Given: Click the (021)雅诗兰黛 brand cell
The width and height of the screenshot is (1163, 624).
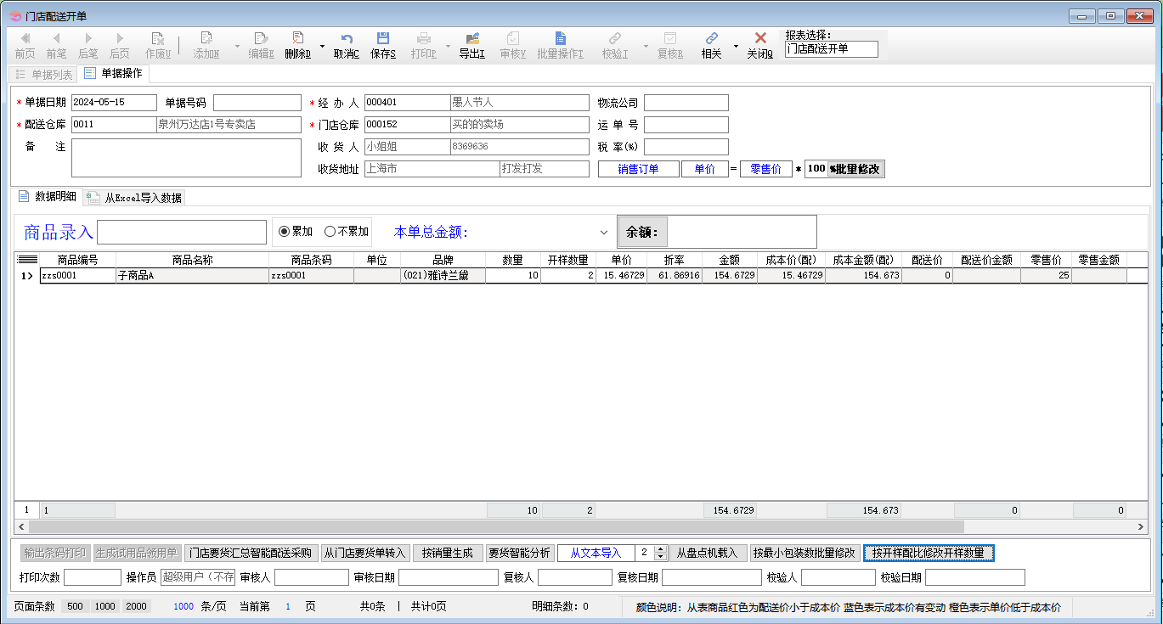Looking at the screenshot, I should pos(443,276).
